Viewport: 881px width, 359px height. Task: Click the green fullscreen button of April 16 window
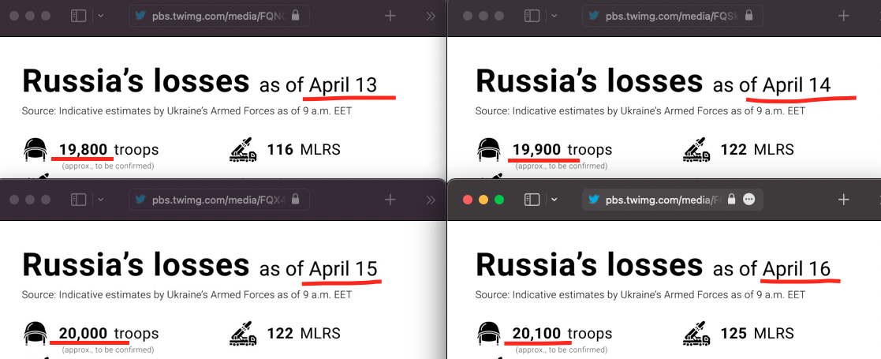(x=499, y=200)
